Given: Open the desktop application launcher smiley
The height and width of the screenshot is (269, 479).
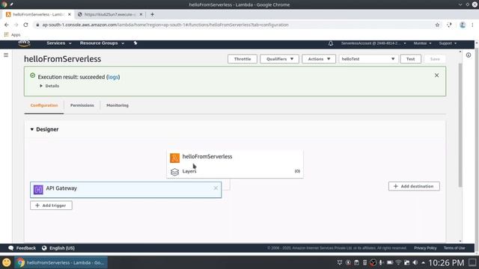Looking at the screenshot, I should [7, 262].
